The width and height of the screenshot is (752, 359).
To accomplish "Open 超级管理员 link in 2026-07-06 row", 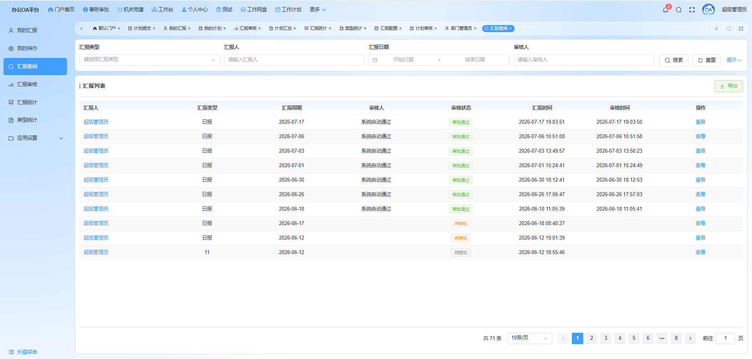I will point(96,137).
